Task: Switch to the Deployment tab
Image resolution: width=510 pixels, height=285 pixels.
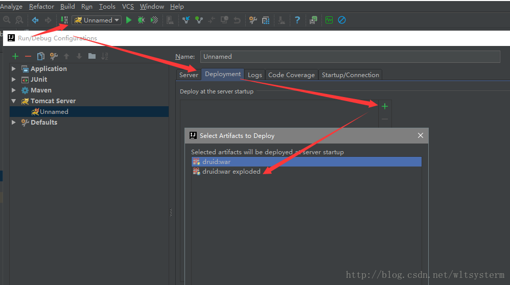Action: pyautogui.click(x=223, y=74)
